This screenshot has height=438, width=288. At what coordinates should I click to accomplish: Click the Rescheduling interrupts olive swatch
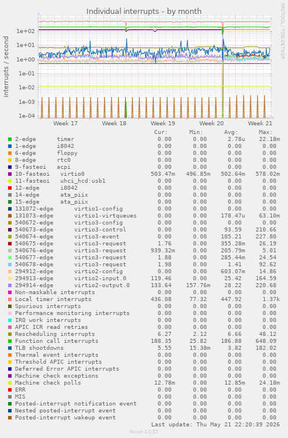(10, 334)
